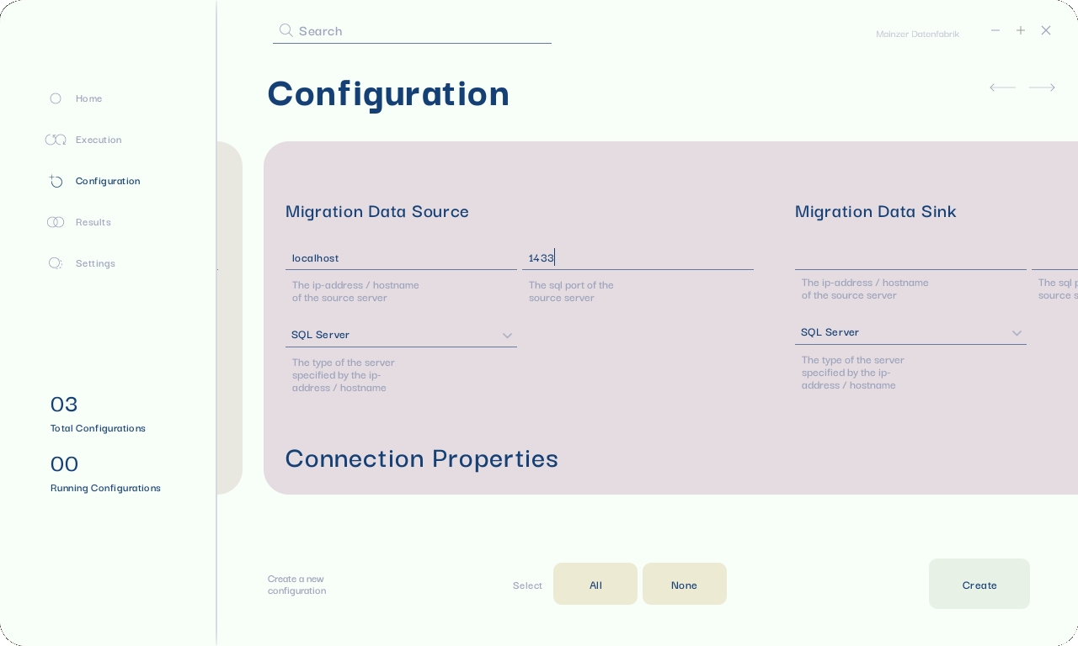The width and height of the screenshot is (1078, 646).
Task: Close the window with the X icon
Action: [1046, 30]
